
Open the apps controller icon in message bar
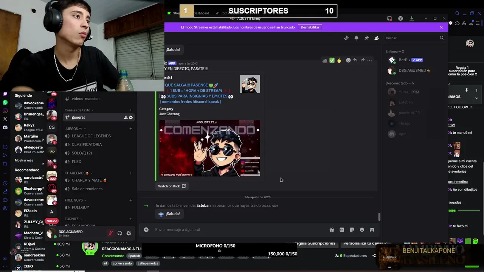[372, 230]
